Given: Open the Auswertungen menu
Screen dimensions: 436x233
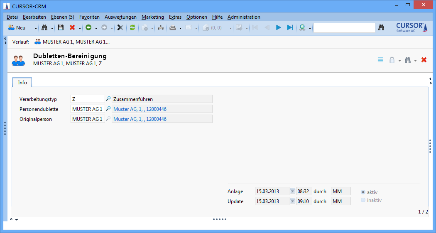Looking at the screenshot, I should click(120, 17).
